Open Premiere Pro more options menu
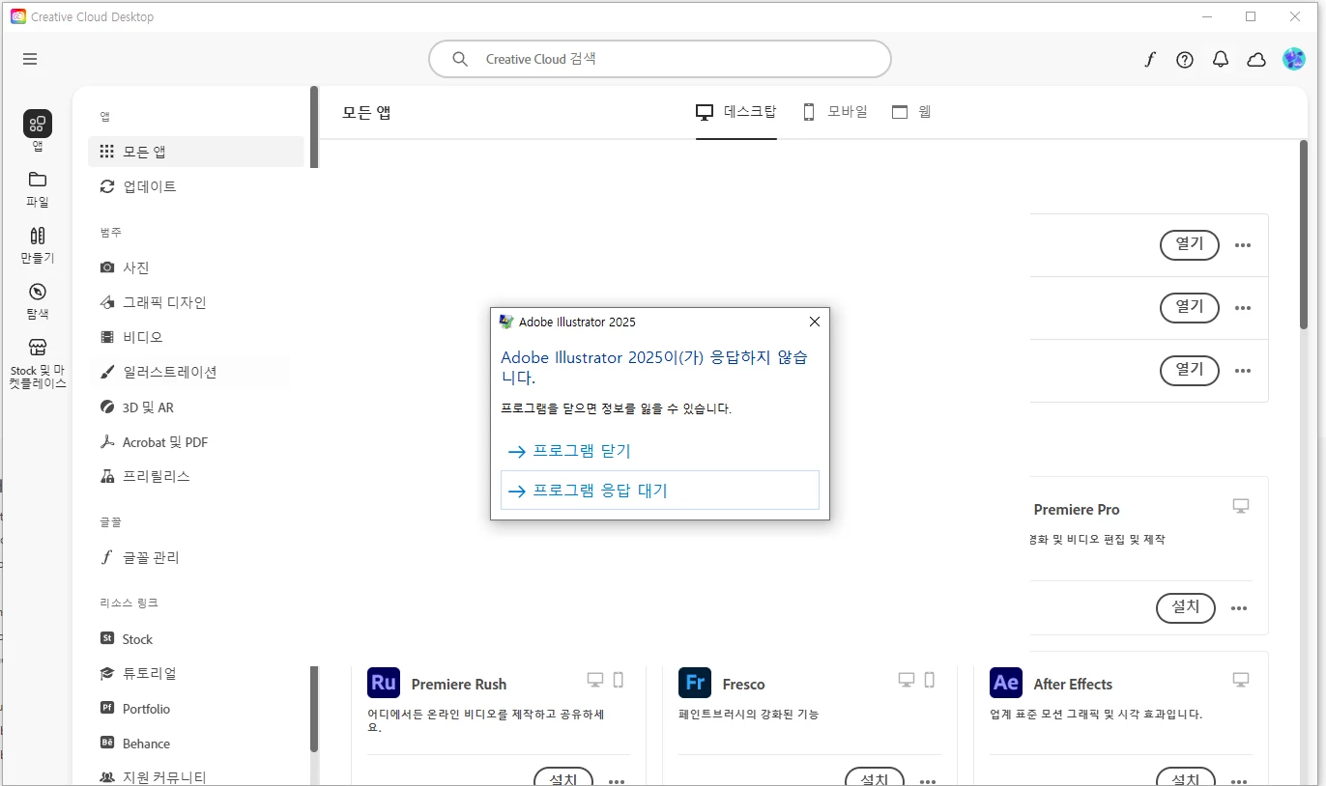This screenshot has height=786, width=1326. 1239,608
